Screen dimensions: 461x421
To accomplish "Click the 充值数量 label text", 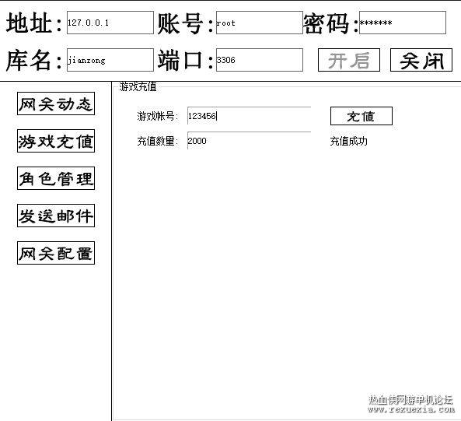I will pyautogui.click(x=158, y=141).
